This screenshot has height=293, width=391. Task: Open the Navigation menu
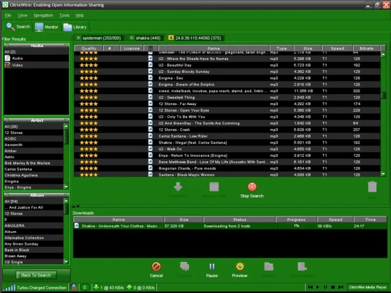(43, 16)
